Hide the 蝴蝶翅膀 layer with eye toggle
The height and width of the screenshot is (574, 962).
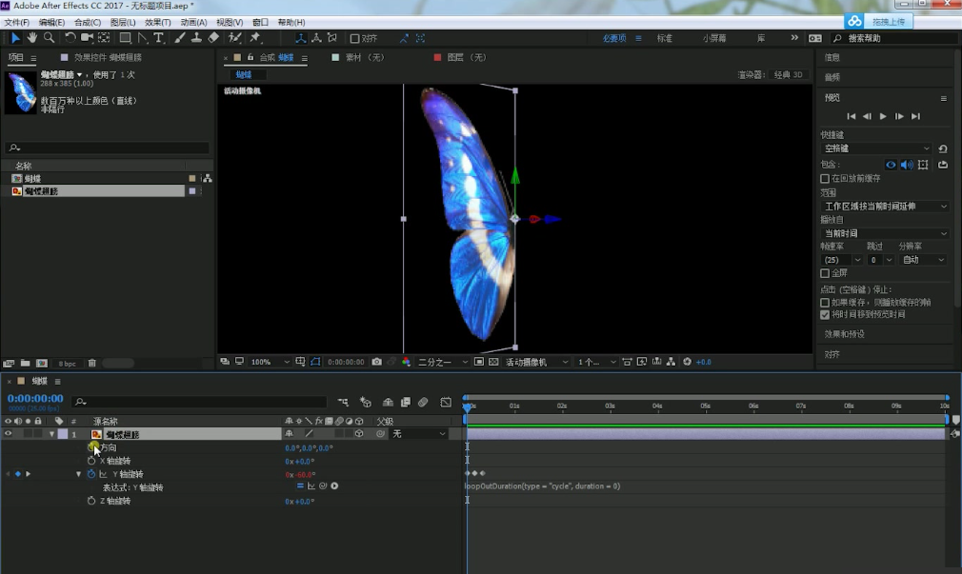pyautogui.click(x=8, y=434)
